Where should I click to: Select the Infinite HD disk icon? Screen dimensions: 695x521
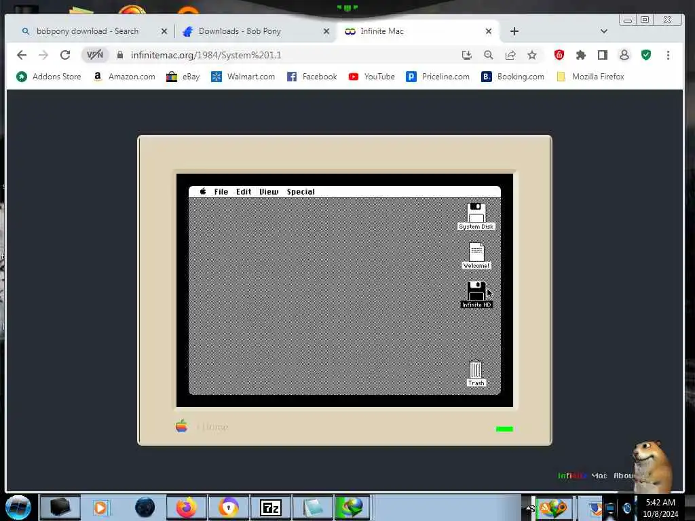[x=476, y=294]
